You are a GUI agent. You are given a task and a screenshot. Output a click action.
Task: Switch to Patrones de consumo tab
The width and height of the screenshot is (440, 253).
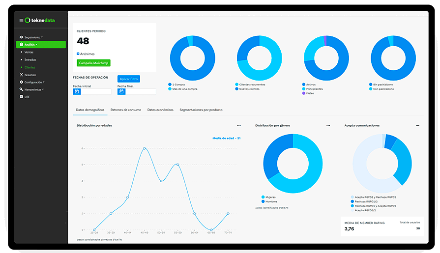point(126,110)
